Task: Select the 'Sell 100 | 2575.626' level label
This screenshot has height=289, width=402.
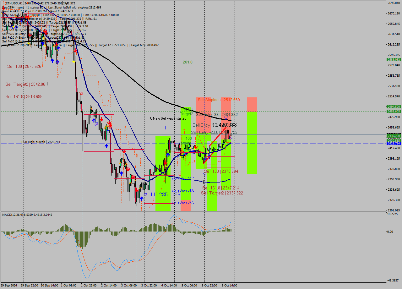Action: [24, 66]
